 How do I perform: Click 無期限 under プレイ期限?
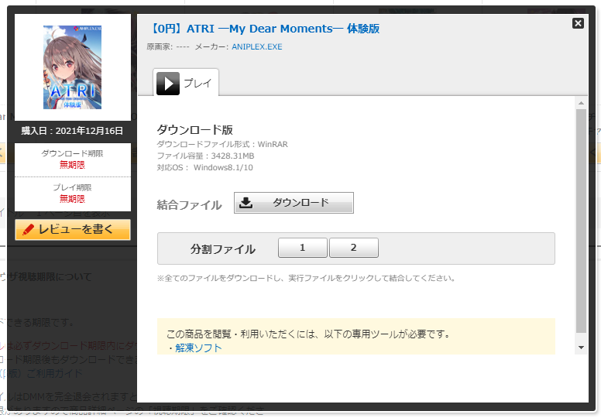tap(73, 199)
